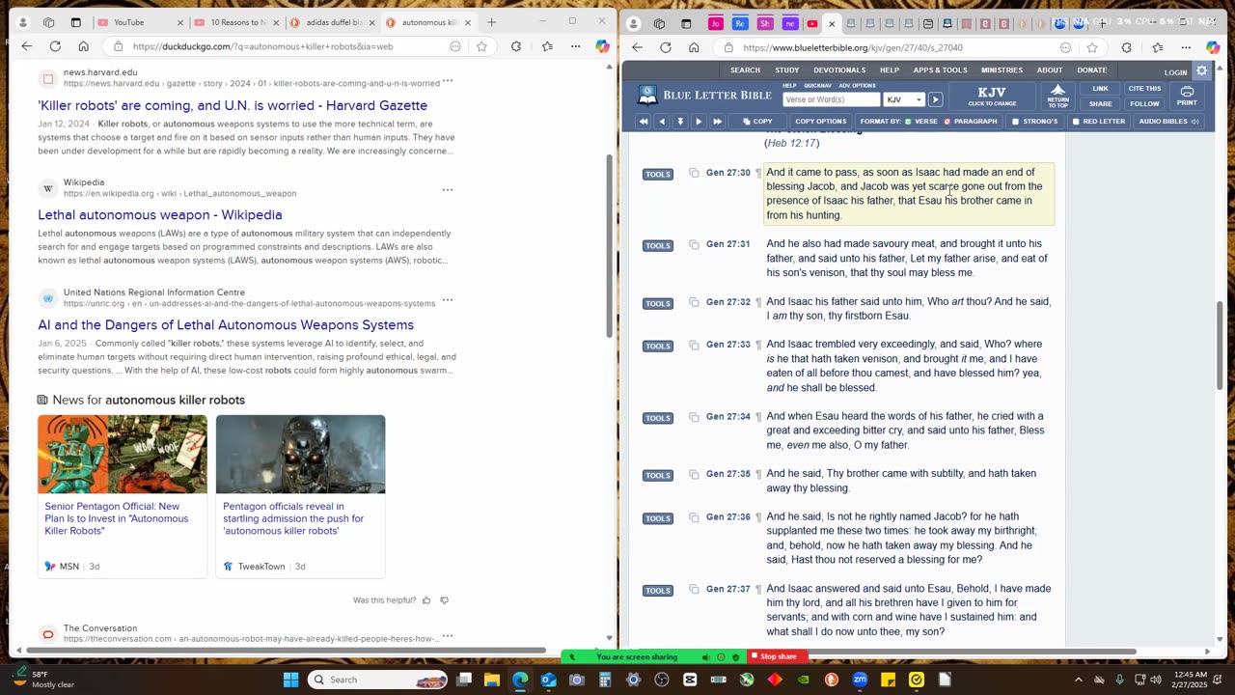Click the large KJV 'Click to Change' button
The width and height of the screenshot is (1235, 695).
coord(992,97)
